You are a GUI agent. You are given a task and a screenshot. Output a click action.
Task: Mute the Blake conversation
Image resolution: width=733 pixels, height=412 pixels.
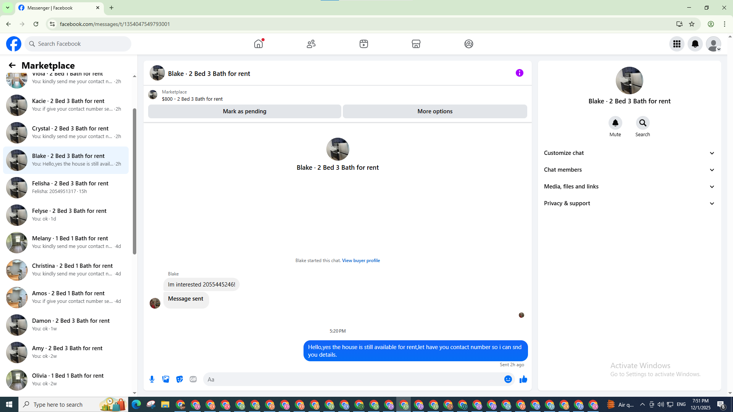tap(615, 123)
